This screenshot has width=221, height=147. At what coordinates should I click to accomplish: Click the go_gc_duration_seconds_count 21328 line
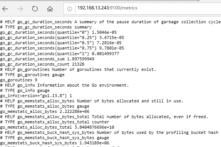[42, 64]
